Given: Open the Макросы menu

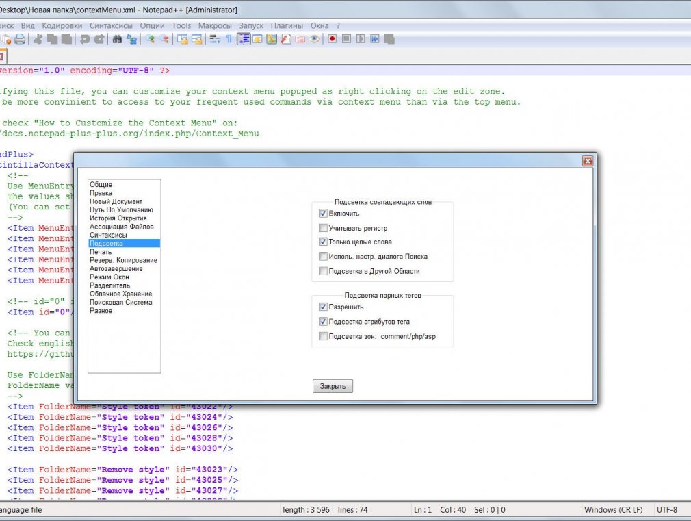Looking at the screenshot, I should [215, 25].
